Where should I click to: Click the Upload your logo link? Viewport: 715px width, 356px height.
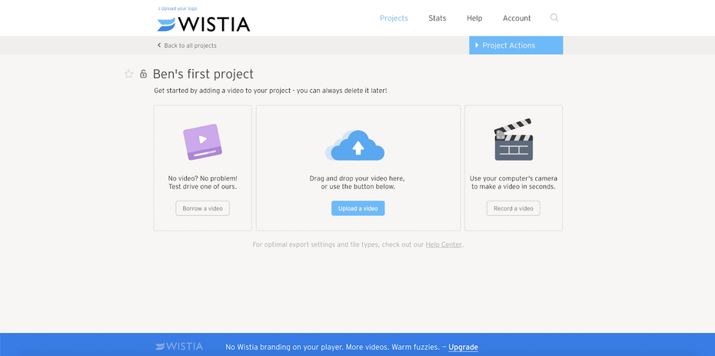(x=178, y=8)
